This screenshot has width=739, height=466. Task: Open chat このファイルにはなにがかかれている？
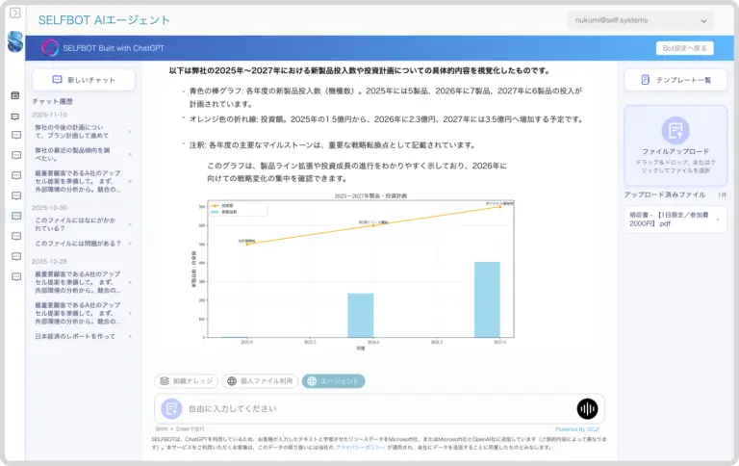75,224
